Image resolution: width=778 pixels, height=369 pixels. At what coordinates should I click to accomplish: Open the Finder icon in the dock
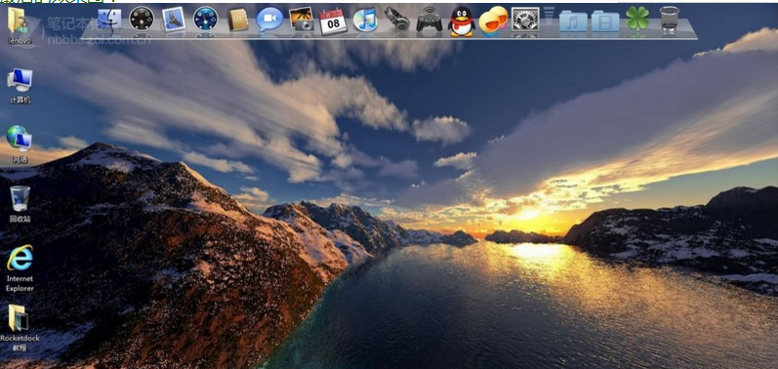(109, 20)
